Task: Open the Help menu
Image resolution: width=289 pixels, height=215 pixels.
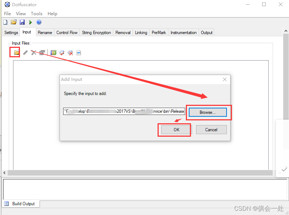Action: 52,14
